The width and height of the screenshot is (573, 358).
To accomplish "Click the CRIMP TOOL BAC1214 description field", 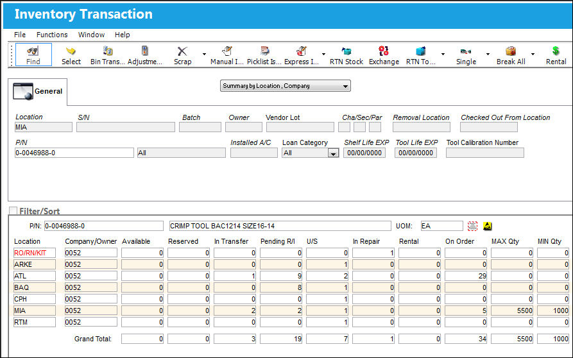I will tap(280, 226).
